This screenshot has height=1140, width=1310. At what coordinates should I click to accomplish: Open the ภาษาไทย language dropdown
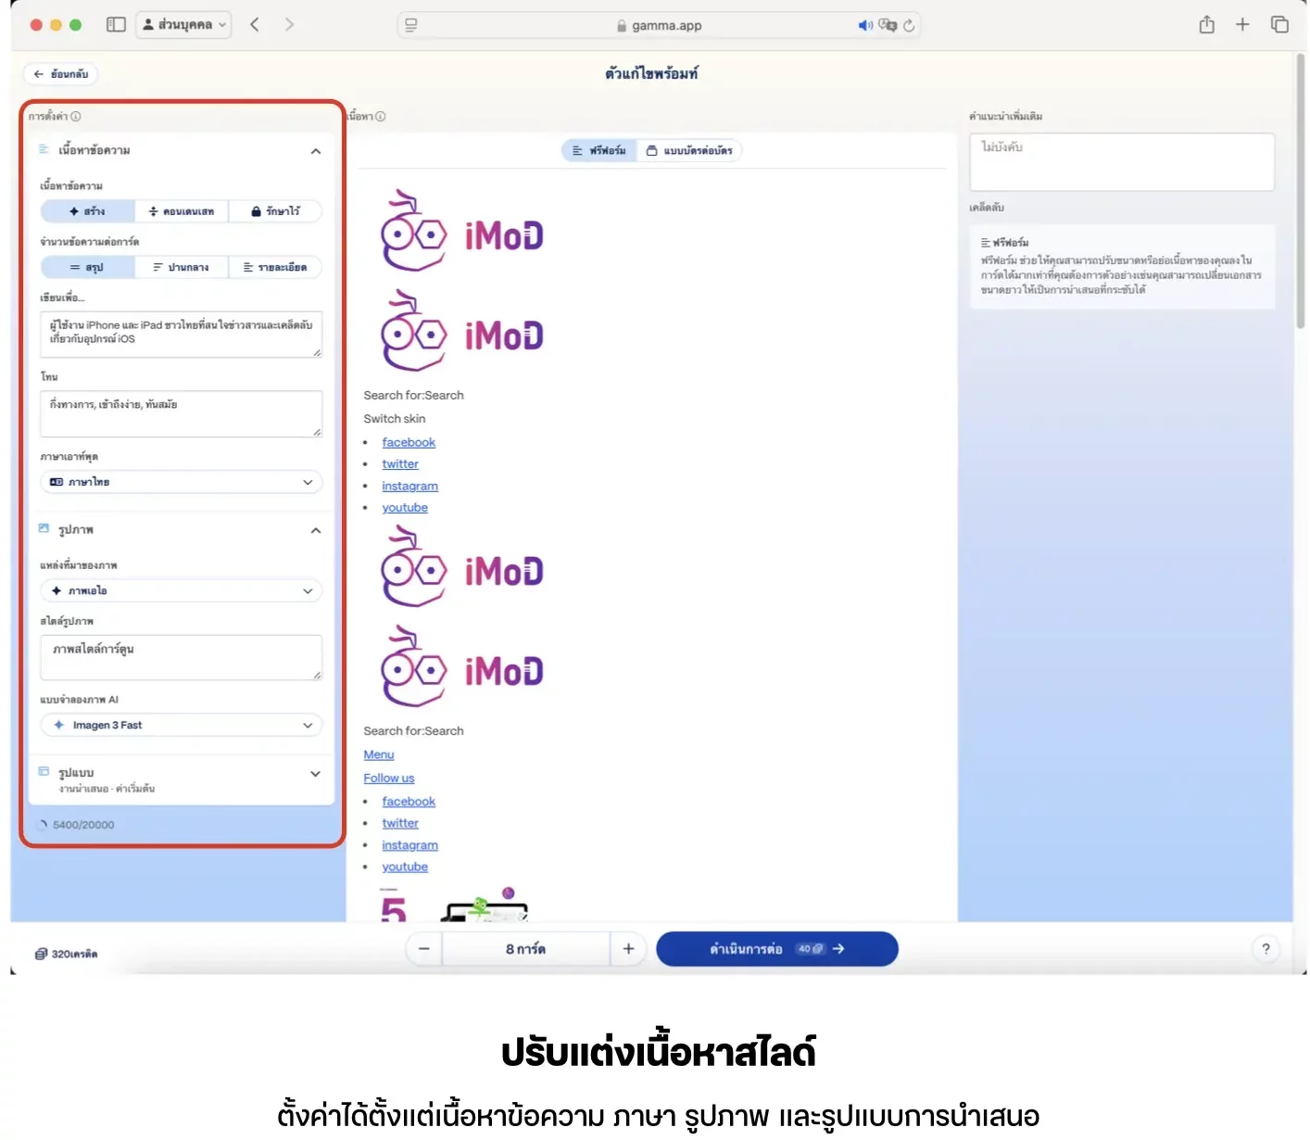coord(181,482)
